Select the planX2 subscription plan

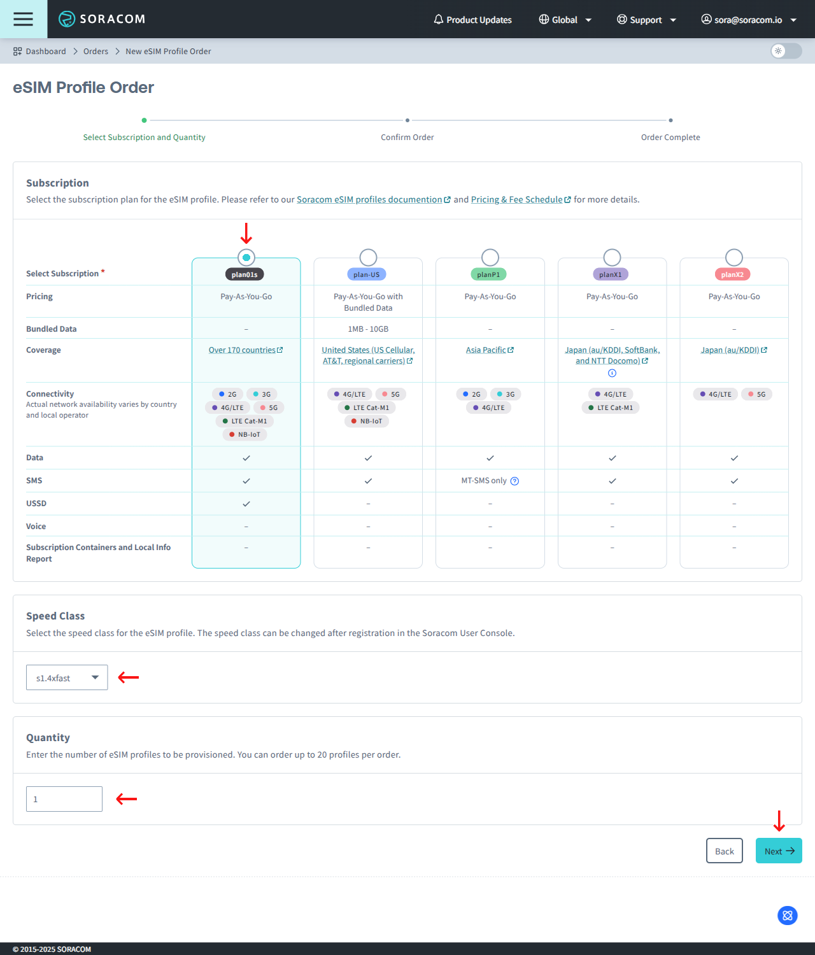(733, 257)
